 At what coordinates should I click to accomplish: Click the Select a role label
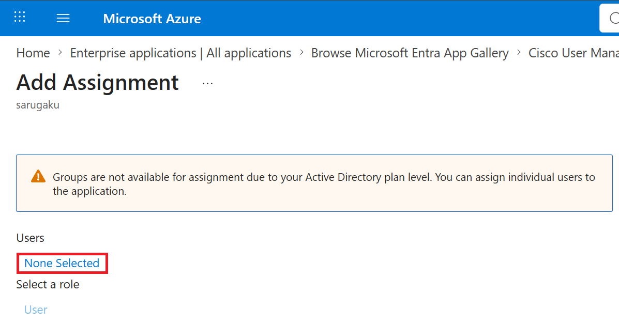(x=48, y=284)
